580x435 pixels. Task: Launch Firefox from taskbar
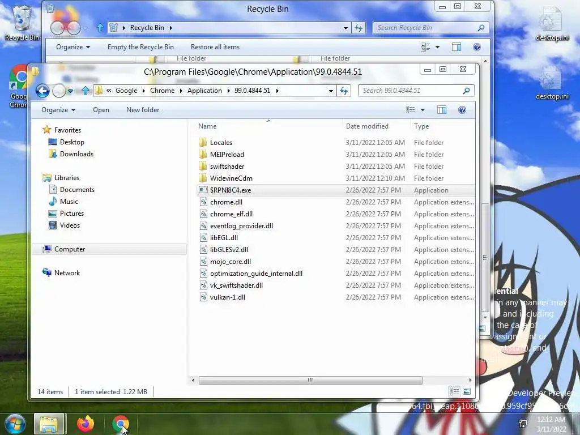click(x=86, y=424)
